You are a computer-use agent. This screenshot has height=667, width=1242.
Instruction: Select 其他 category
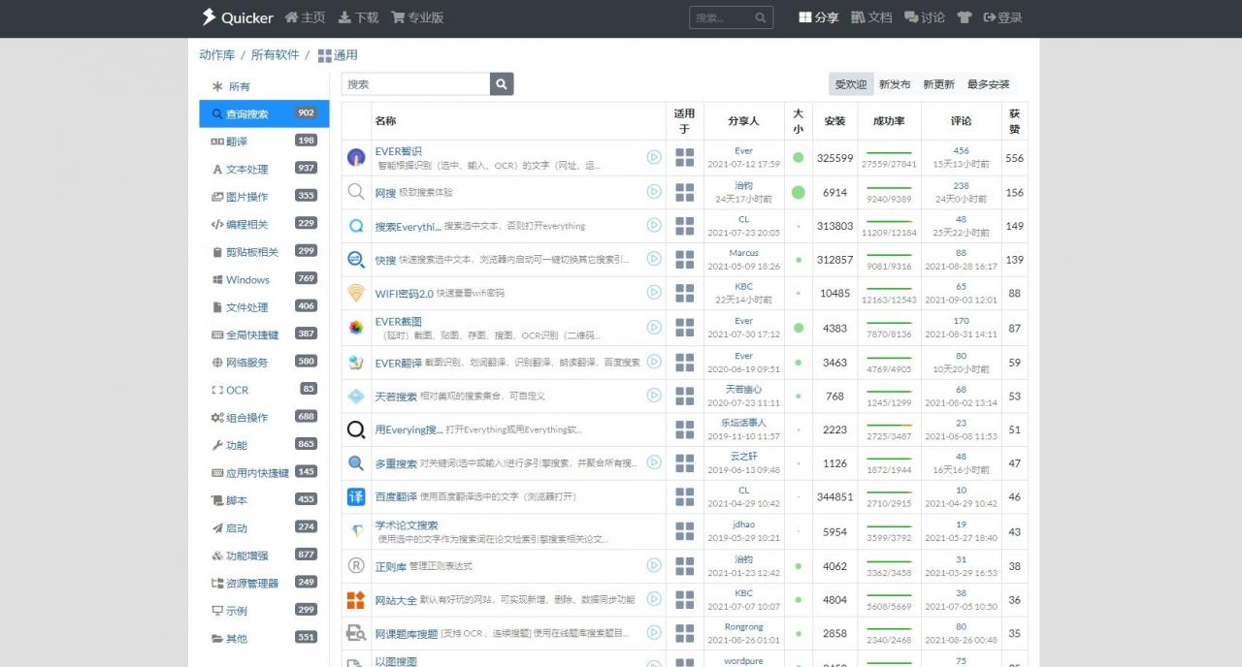coord(264,639)
